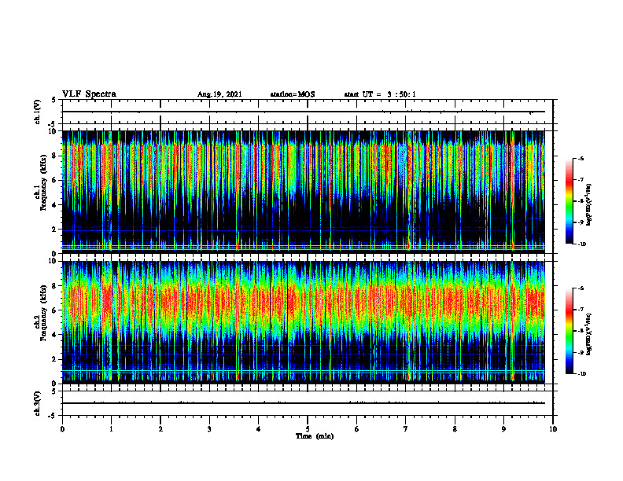The width and height of the screenshot is (623, 481).
Task: Click the "ch.1(V)" waveform axis label
Action: [37, 112]
